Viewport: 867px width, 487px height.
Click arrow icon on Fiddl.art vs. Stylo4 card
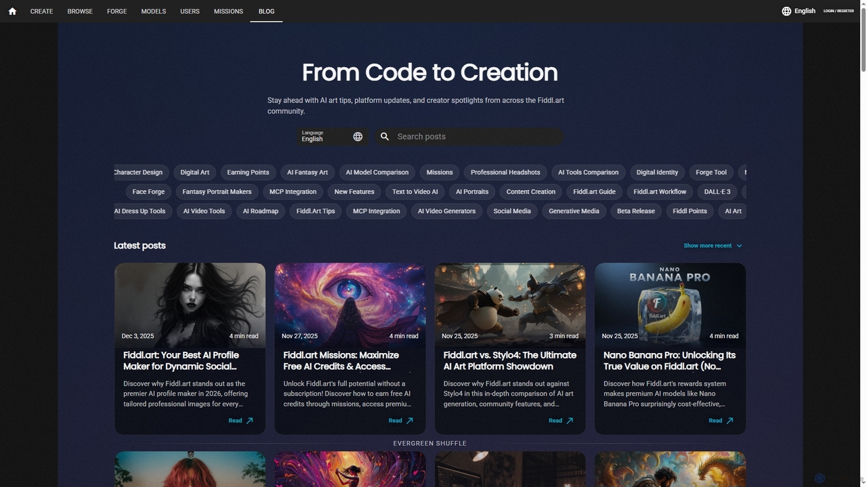[x=570, y=421]
